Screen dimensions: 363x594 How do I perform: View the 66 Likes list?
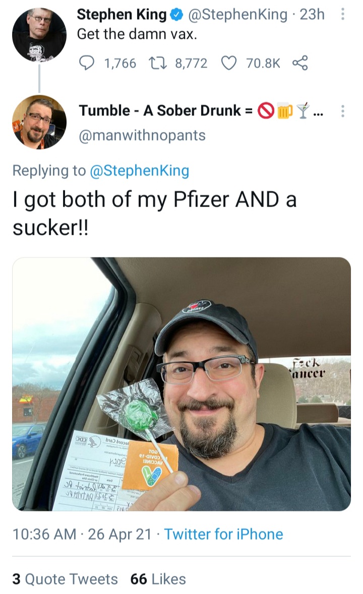[158, 579]
